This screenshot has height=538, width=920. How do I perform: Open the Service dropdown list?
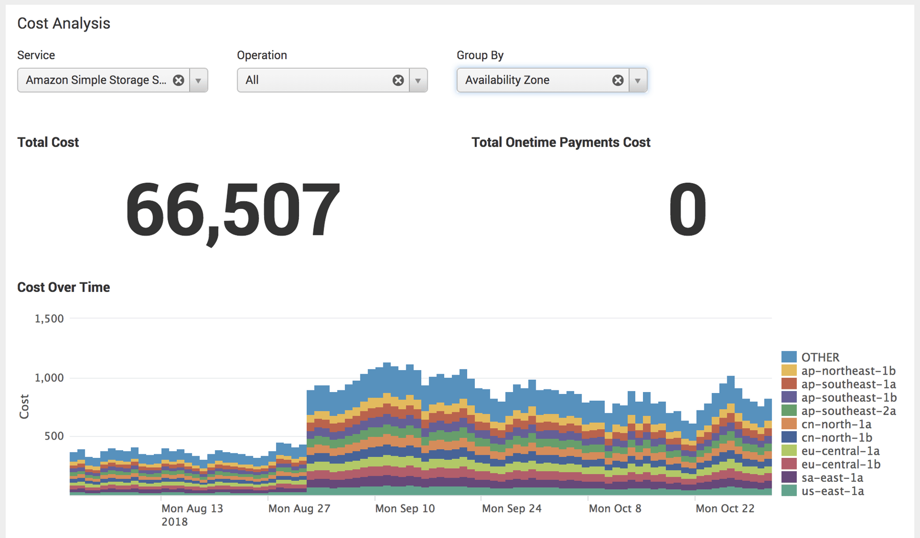(x=198, y=80)
